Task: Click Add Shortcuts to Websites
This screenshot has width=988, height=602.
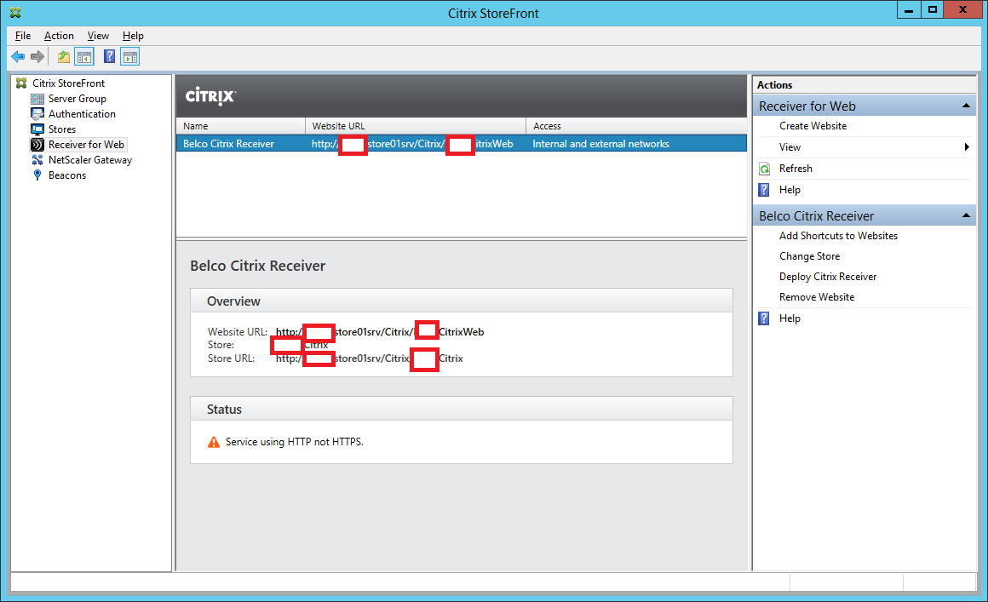Action: [838, 236]
